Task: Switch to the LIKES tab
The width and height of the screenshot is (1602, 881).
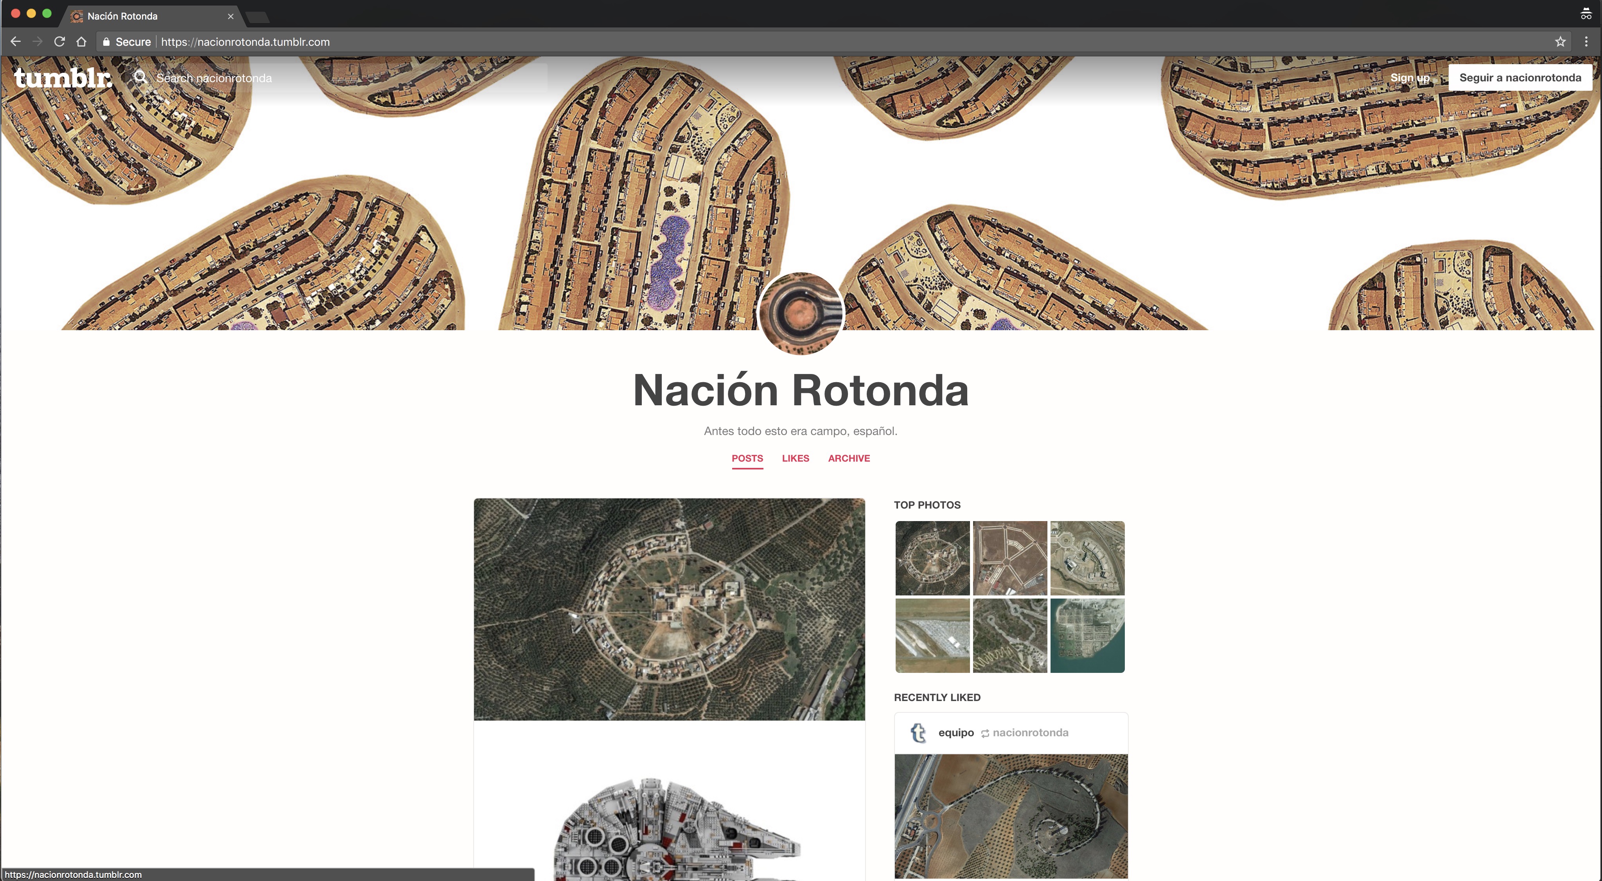Action: coord(796,458)
